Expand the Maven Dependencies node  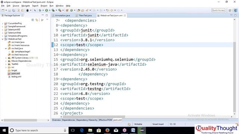click(x=6, y=61)
